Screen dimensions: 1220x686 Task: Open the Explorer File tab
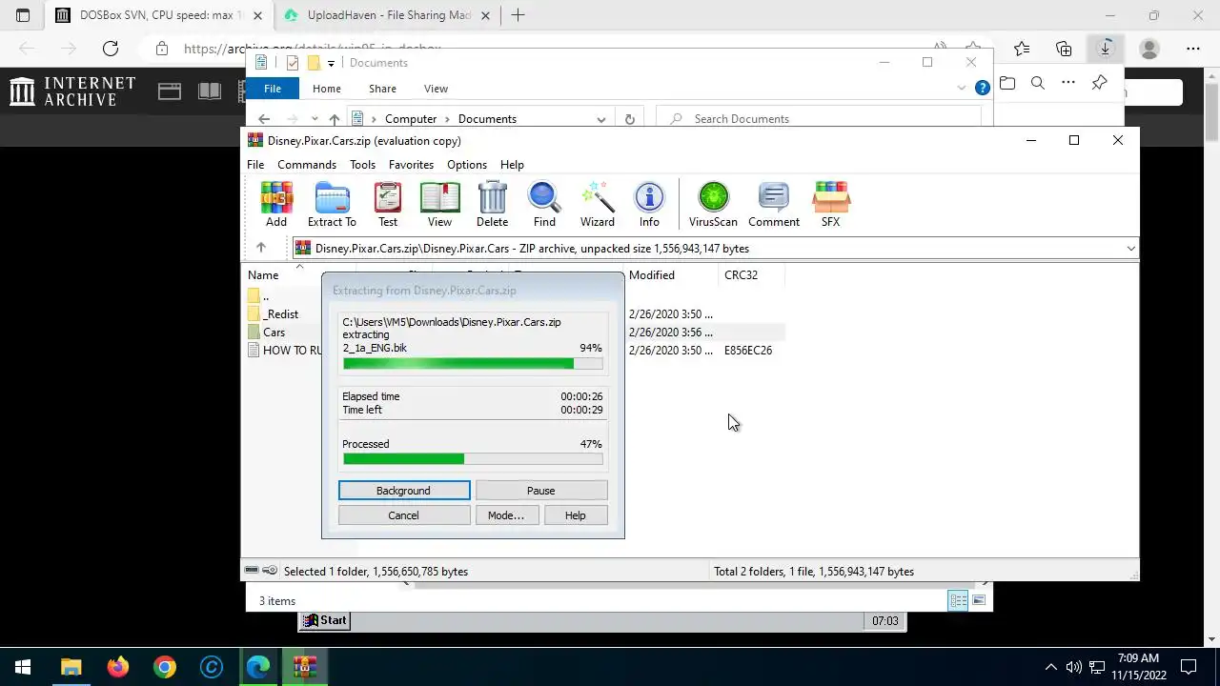coord(273,89)
